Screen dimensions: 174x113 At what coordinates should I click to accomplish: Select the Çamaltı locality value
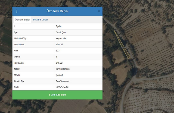[x=59, y=75]
